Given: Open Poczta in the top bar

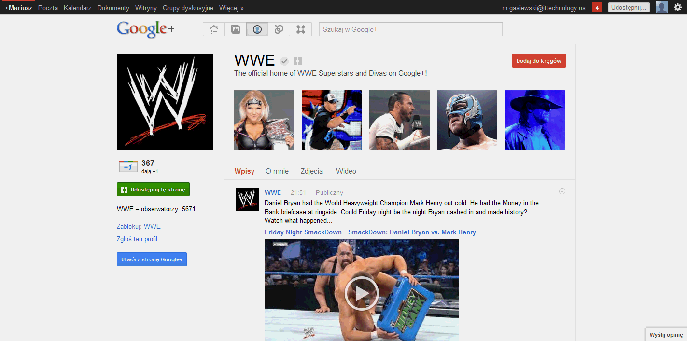Looking at the screenshot, I should click(x=48, y=8).
